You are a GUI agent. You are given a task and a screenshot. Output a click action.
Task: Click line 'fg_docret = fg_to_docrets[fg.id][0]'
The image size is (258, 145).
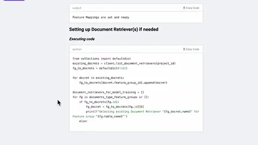115,107
